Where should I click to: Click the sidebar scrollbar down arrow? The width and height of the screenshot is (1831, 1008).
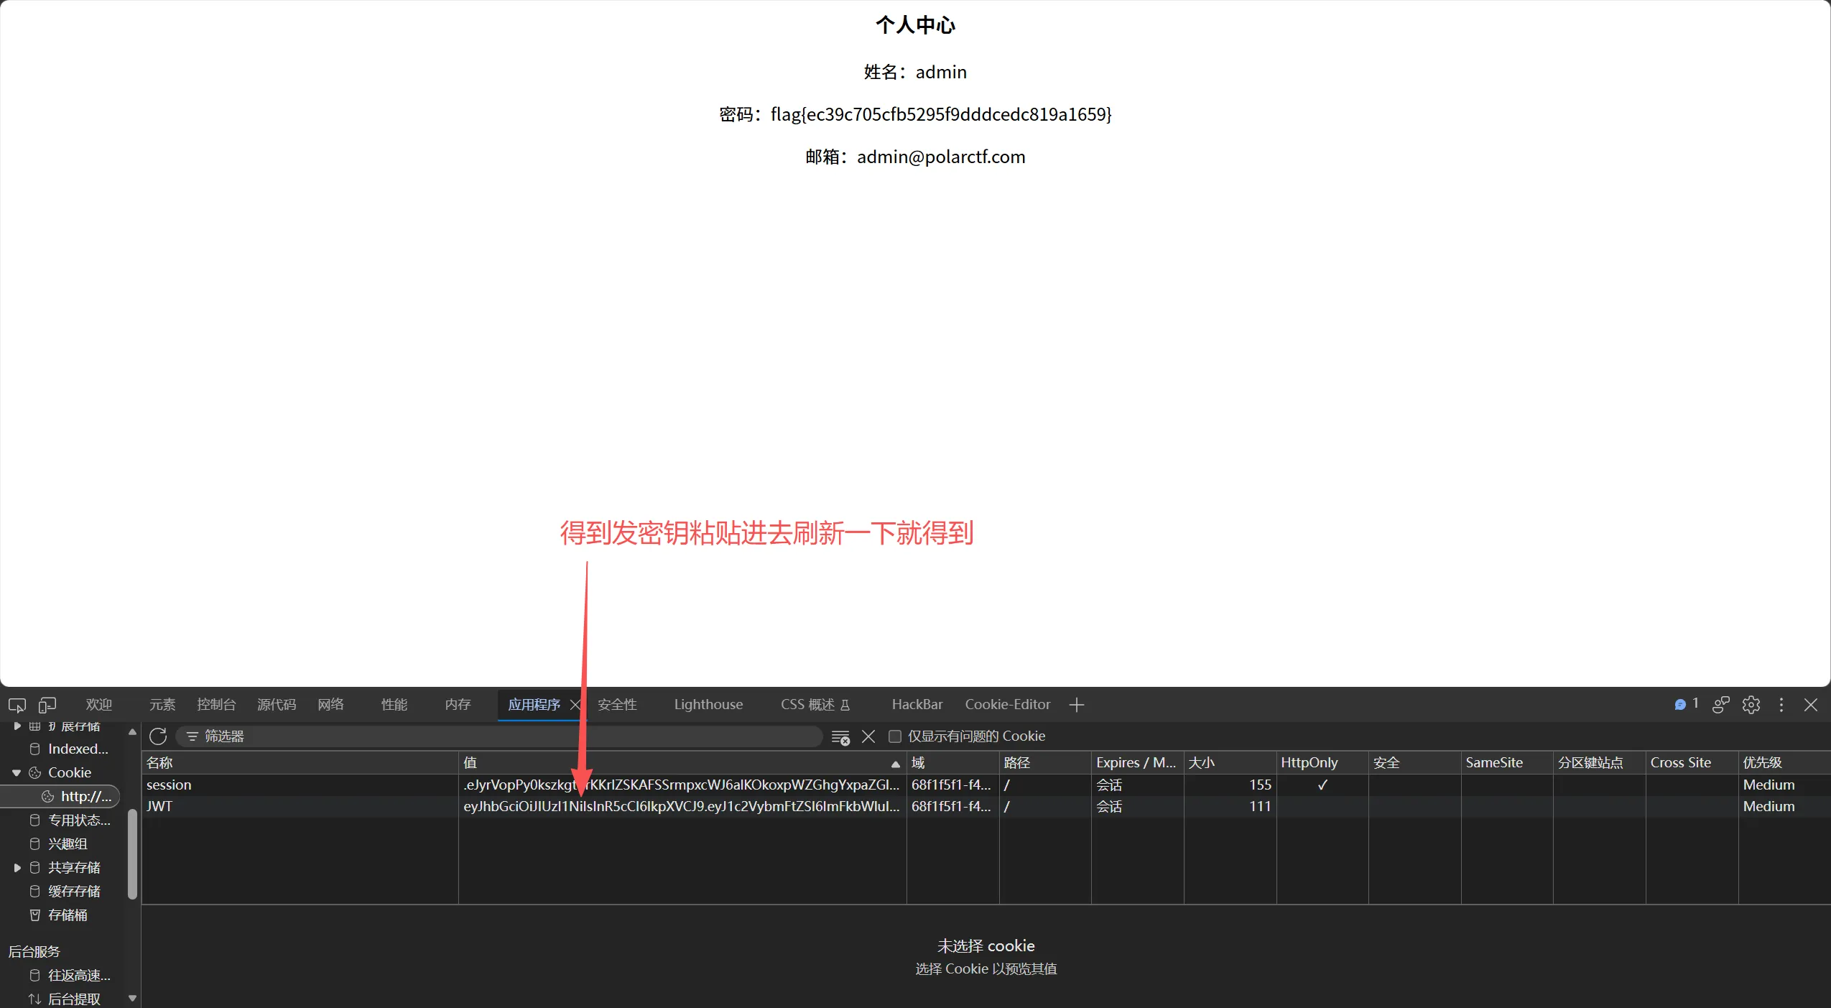pos(132,998)
